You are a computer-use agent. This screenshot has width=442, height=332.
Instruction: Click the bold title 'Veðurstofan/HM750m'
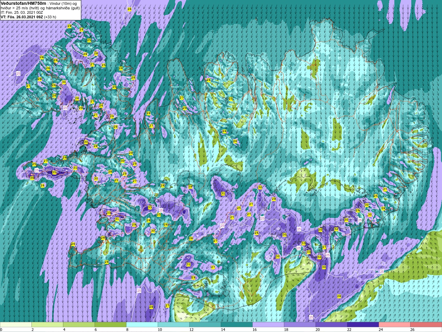23,3
